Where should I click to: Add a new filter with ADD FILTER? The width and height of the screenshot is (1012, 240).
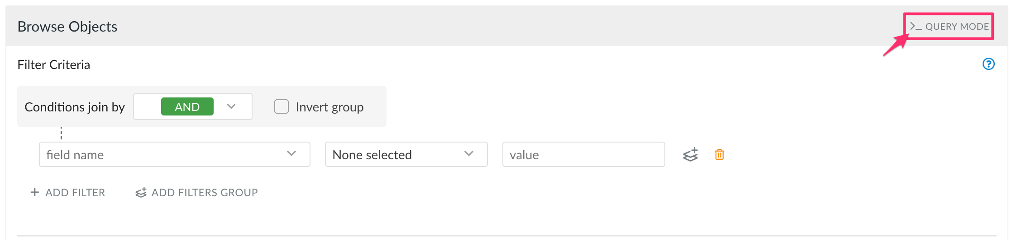click(68, 193)
